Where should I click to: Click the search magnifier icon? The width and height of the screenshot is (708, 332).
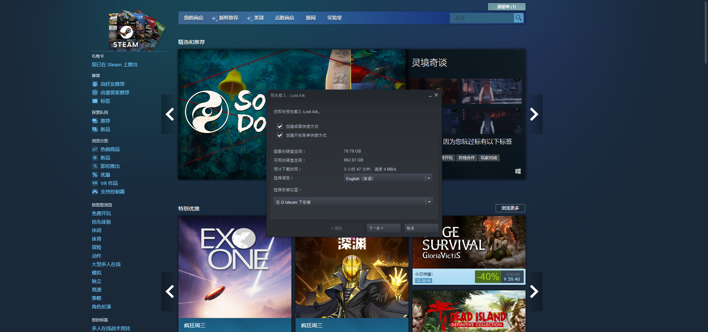coord(519,18)
